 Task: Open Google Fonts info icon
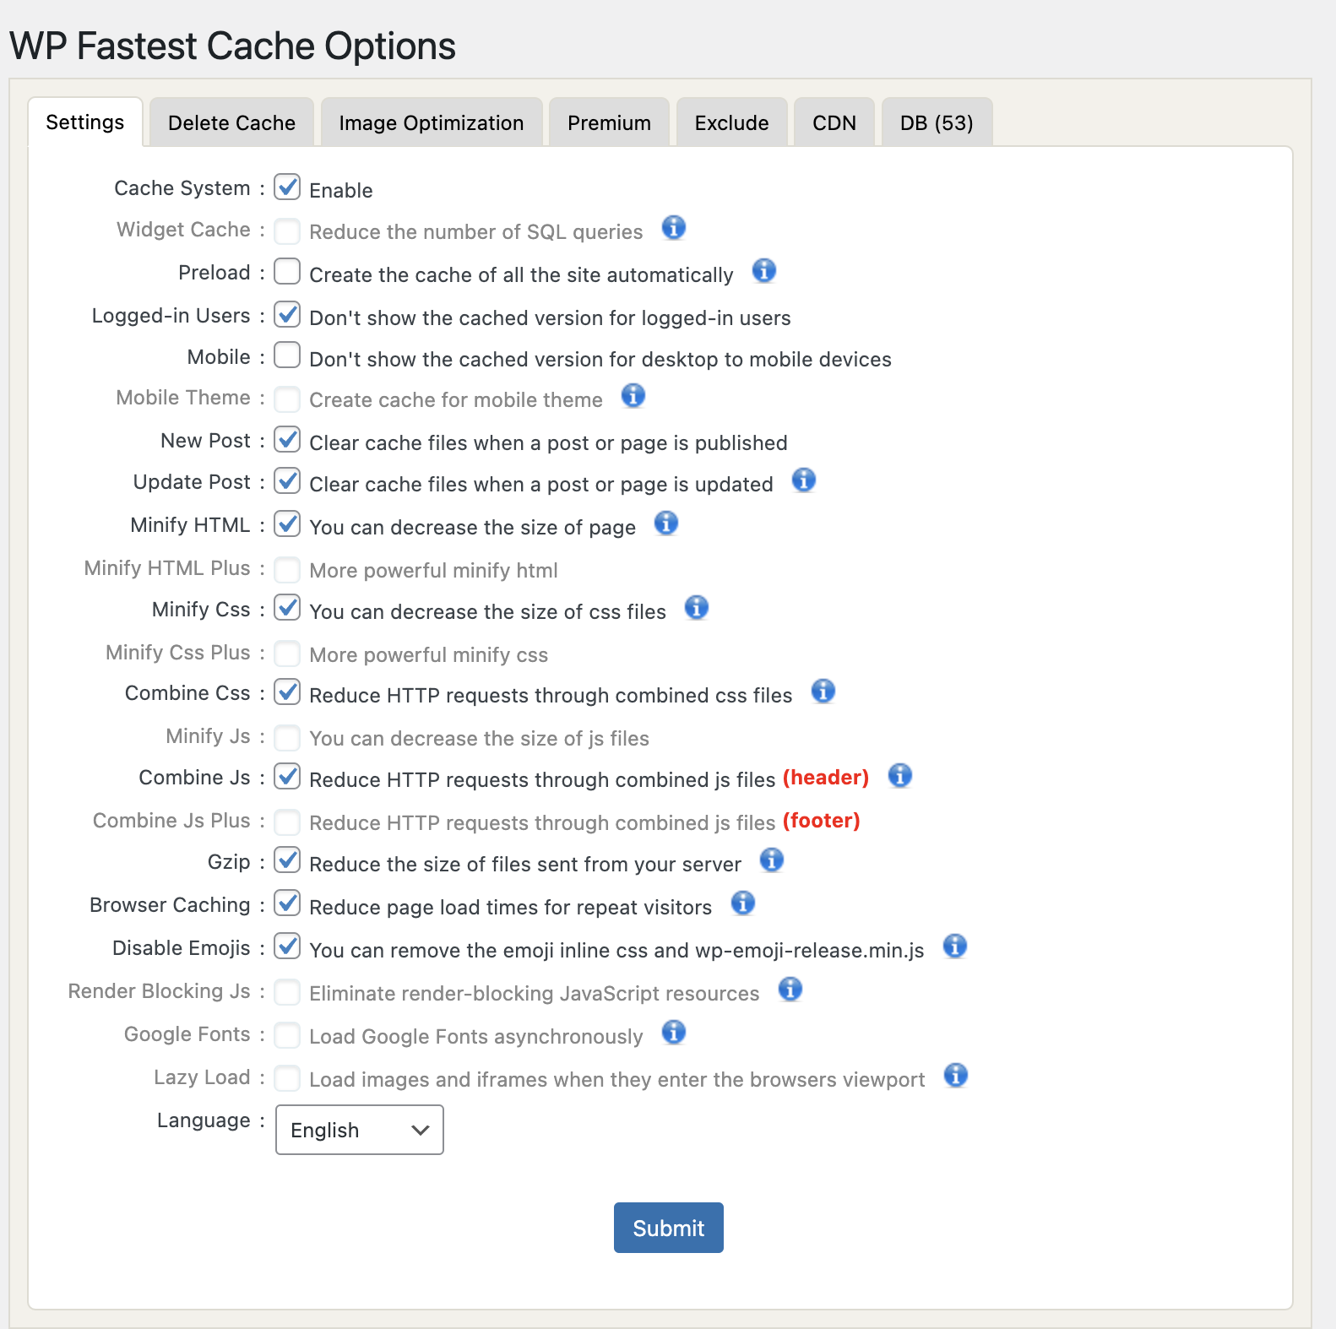(x=674, y=1033)
